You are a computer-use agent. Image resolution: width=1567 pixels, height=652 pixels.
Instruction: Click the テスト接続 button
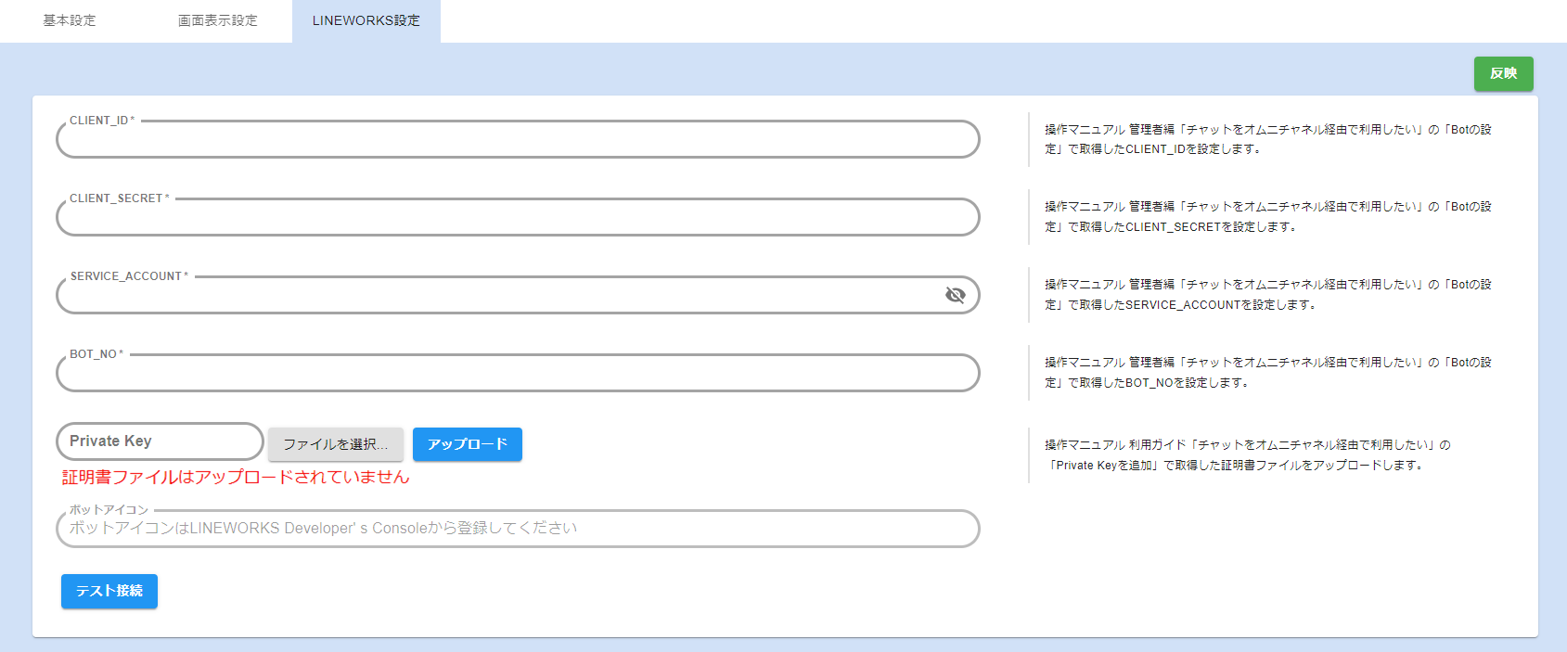(x=109, y=591)
